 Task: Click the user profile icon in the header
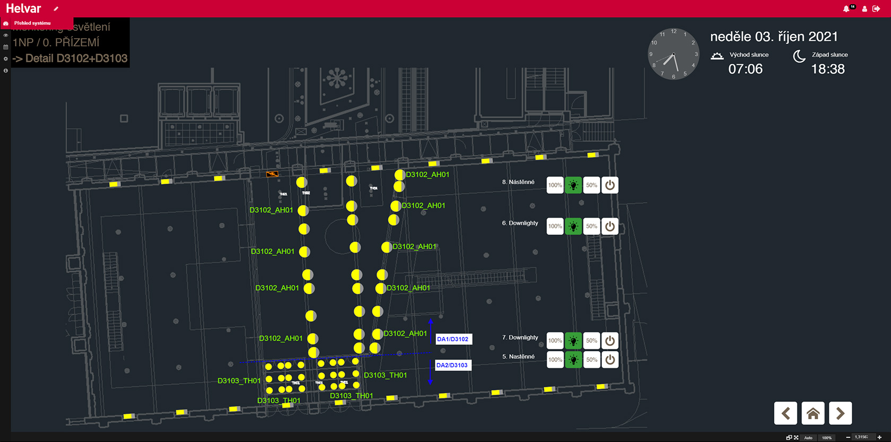[x=864, y=8]
